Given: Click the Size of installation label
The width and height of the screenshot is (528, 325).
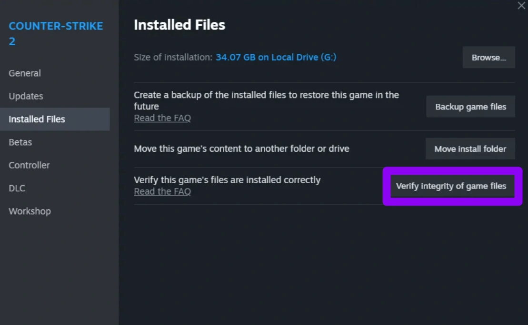Looking at the screenshot, I should click(x=173, y=57).
